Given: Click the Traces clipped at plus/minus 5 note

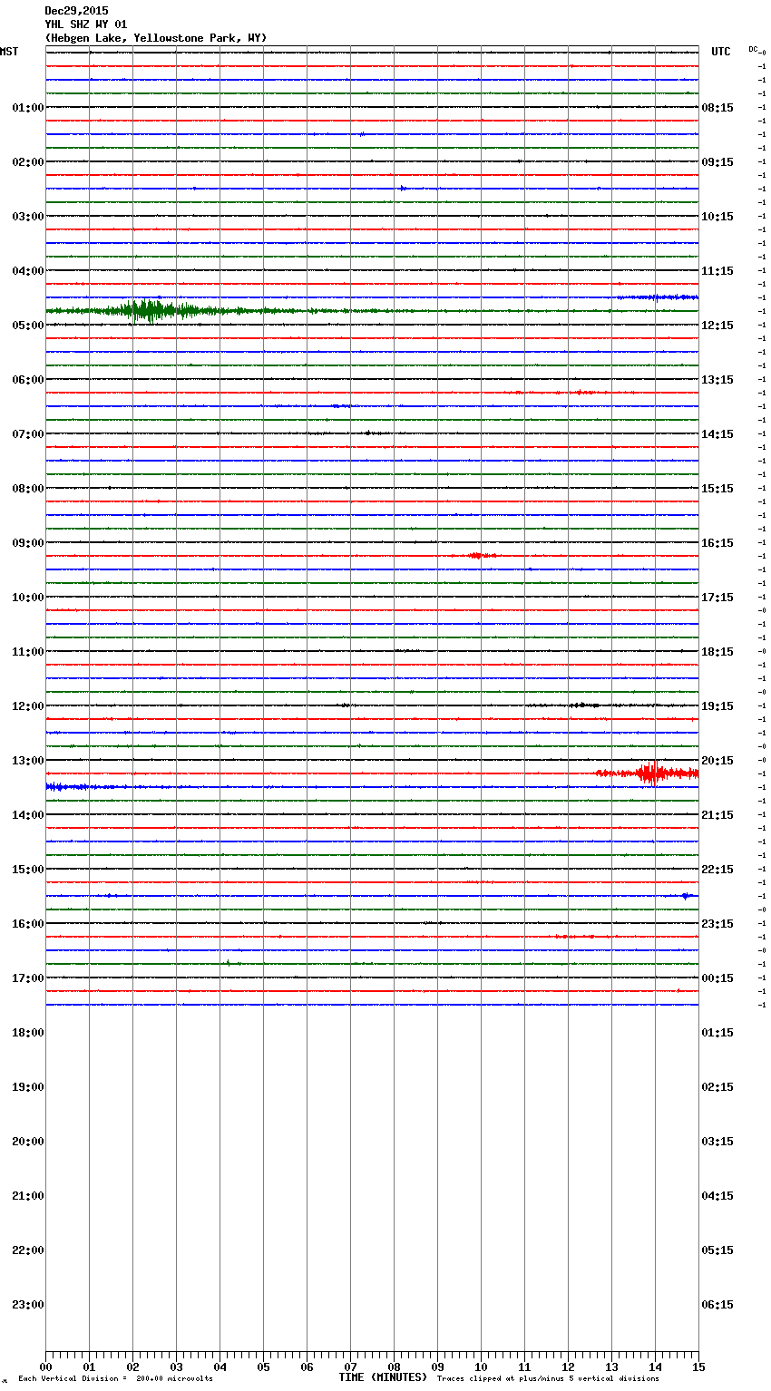Looking at the screenshot, I should pos(548,1379).
